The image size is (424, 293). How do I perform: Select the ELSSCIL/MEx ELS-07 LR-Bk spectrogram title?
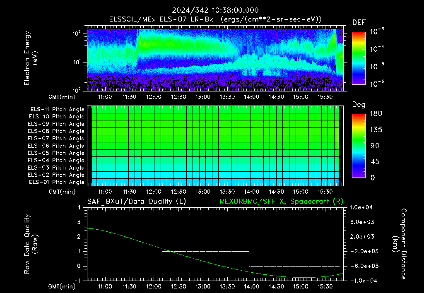click(x=215, y=19)
